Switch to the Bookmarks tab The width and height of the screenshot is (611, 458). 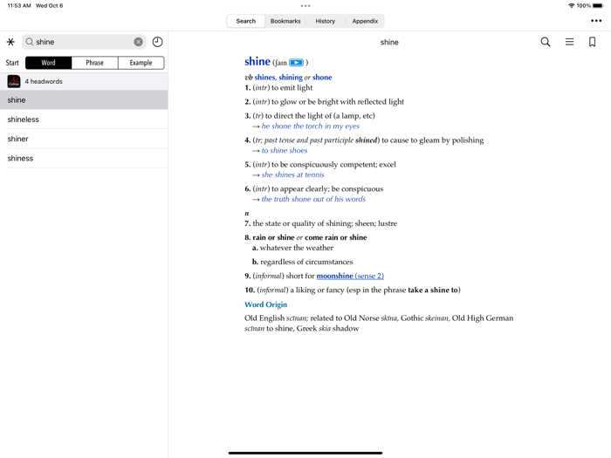[285, 21]
